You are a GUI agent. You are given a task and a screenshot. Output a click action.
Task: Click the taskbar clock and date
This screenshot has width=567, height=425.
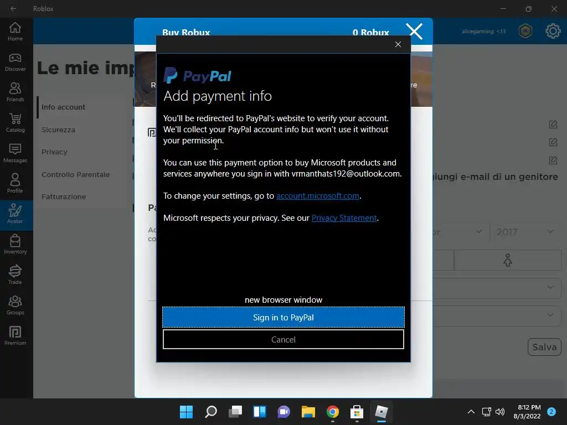(x=527, y=412)
